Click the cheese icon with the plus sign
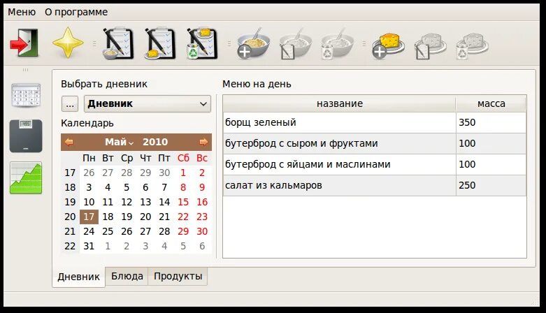The image size is (546, 313). tap(388, 45)
